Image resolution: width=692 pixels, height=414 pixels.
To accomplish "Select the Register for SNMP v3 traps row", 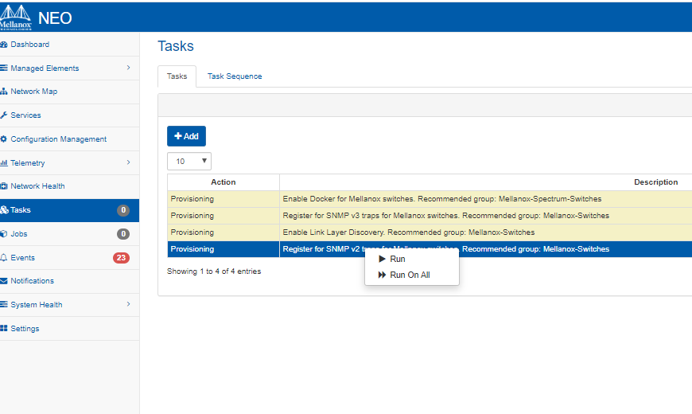I will click(430, 216).
